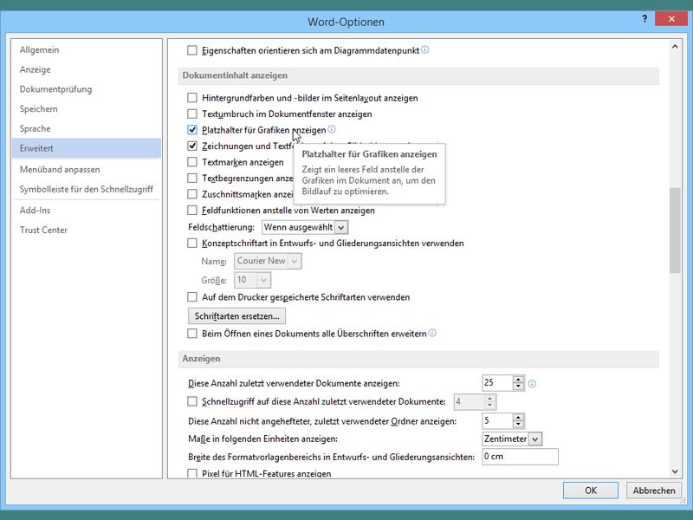Image resolution: width=693 pixels, height=520 pixels.
Task: Click the recent folders number field showing 5
Action: pos(497,420)
